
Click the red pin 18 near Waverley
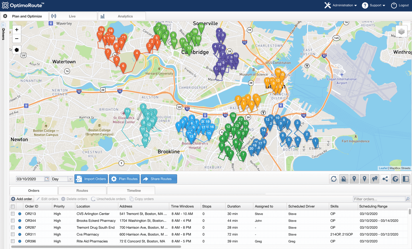101,31
